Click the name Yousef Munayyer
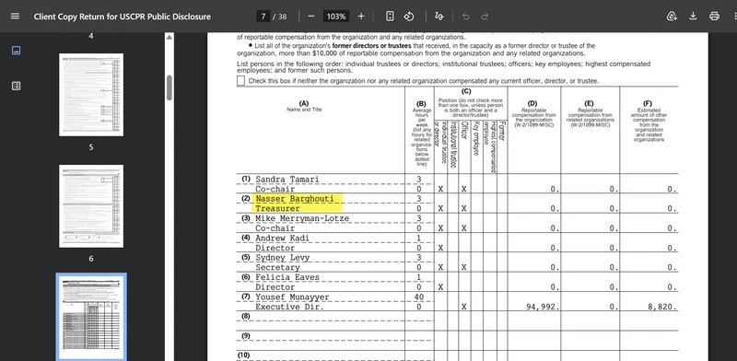The width and height of the screenshot is (737, 361). (x=292, y=297)
